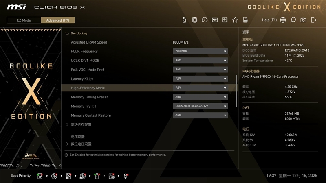Click the 4.30 GHz frequency value
The width and height of the screenshot is (326, 183).
[291, 87]
